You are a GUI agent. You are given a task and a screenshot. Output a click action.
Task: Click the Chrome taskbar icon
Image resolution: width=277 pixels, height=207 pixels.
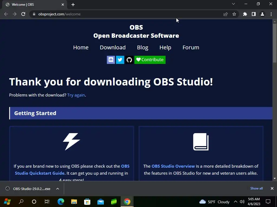coord(127,202)
